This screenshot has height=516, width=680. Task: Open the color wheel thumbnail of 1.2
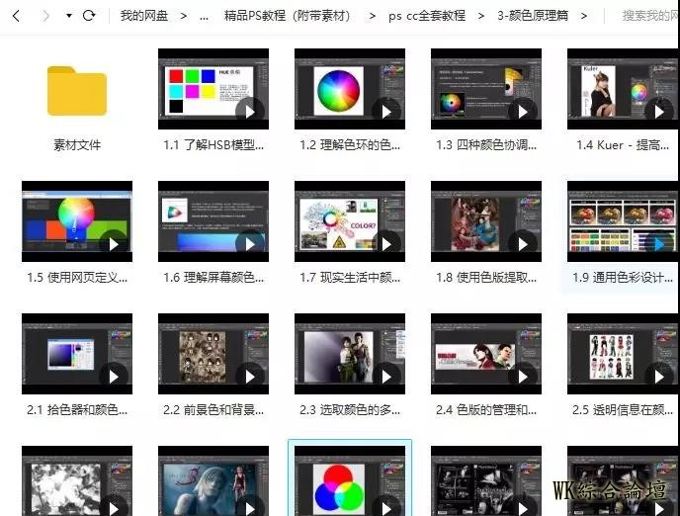click(350, 89)
